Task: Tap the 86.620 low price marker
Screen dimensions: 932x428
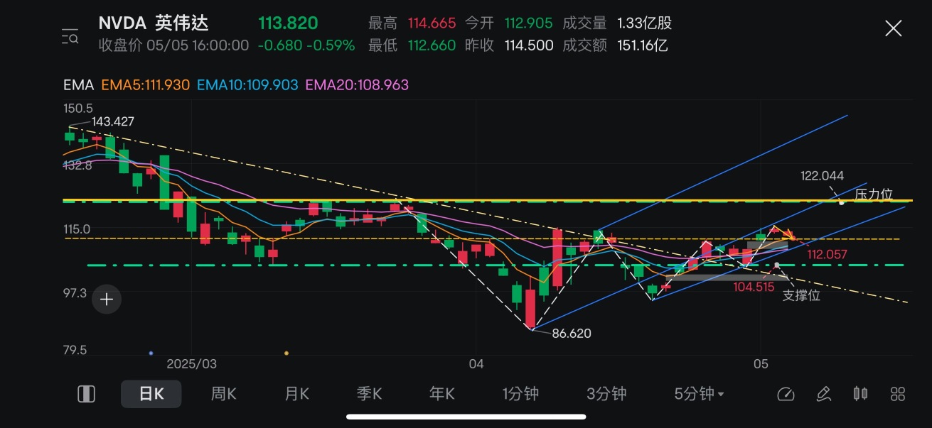Action: 571,333
